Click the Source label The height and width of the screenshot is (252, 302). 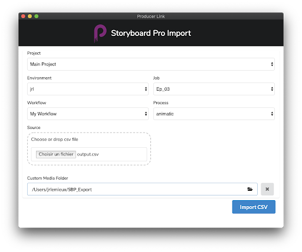pos(34,128)
